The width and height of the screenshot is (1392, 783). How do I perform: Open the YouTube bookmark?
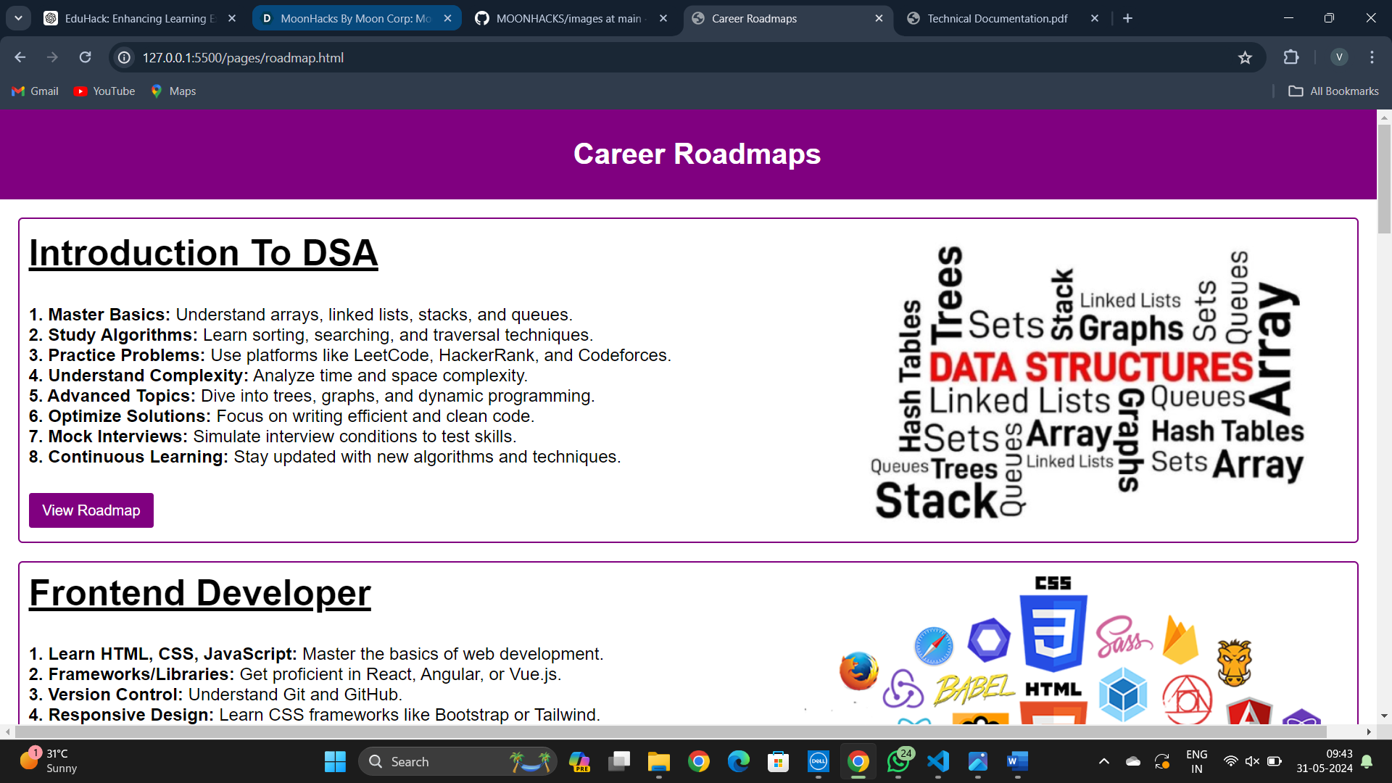click(104, 91)
